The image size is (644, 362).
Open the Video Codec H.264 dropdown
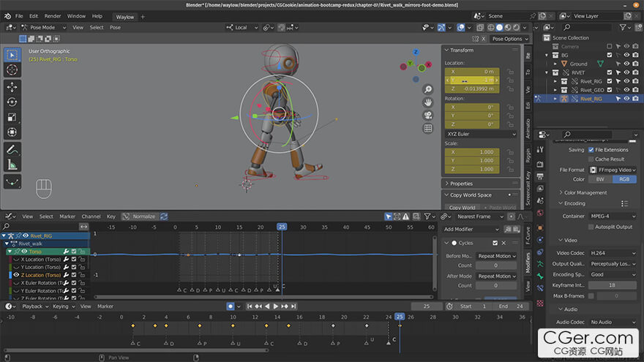point(613,253)
